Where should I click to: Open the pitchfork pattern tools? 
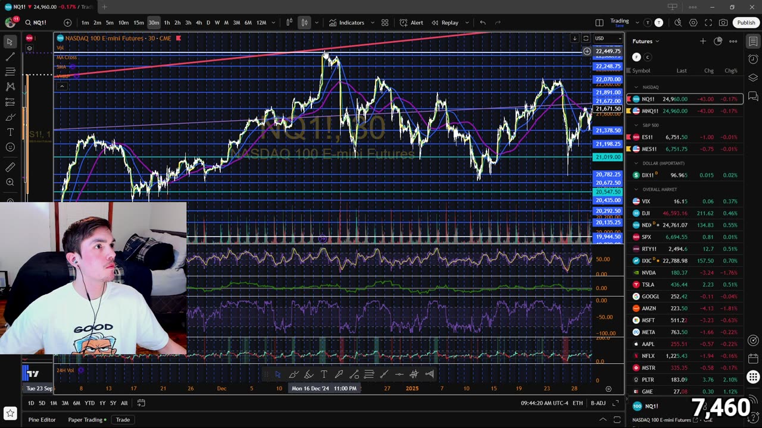(10, 87)
